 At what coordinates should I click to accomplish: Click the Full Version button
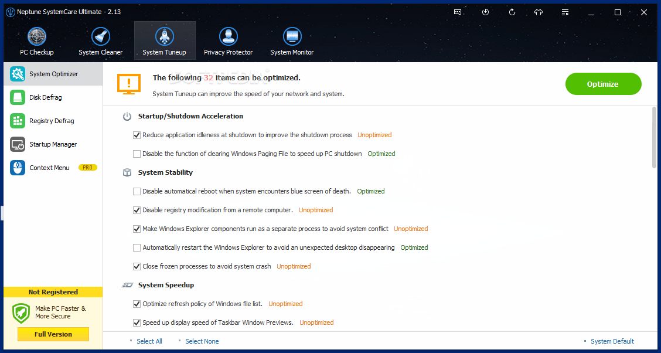pos(53,334)
